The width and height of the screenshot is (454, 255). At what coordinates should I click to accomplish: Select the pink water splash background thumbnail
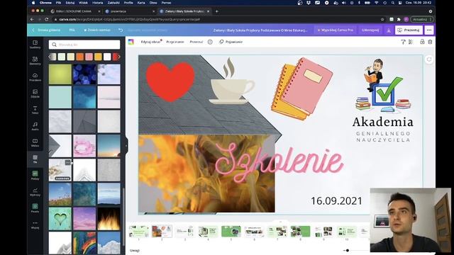[84, 146]
